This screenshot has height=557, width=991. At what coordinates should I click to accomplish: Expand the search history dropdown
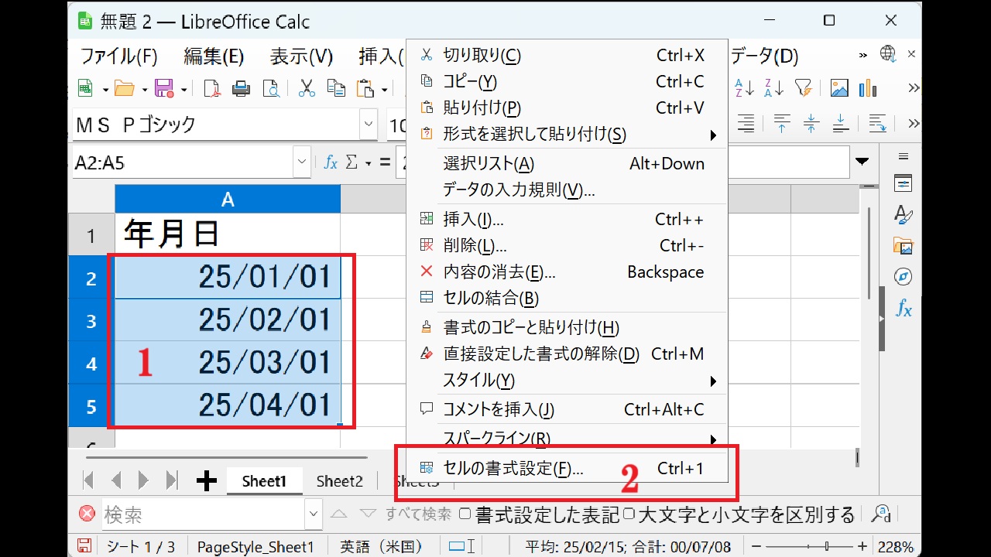coord(313,514)
